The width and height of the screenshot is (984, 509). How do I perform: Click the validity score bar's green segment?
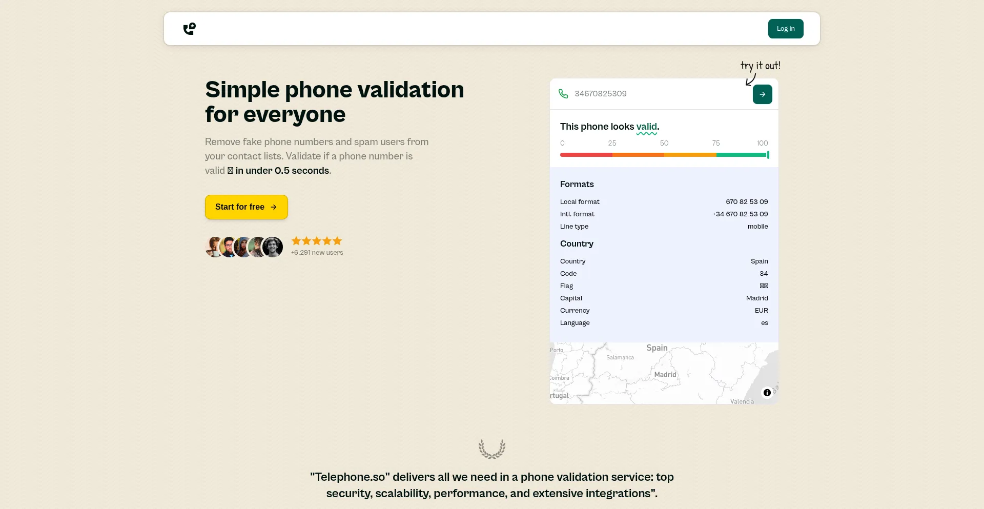pyautogui.click(x=741, y=155)
